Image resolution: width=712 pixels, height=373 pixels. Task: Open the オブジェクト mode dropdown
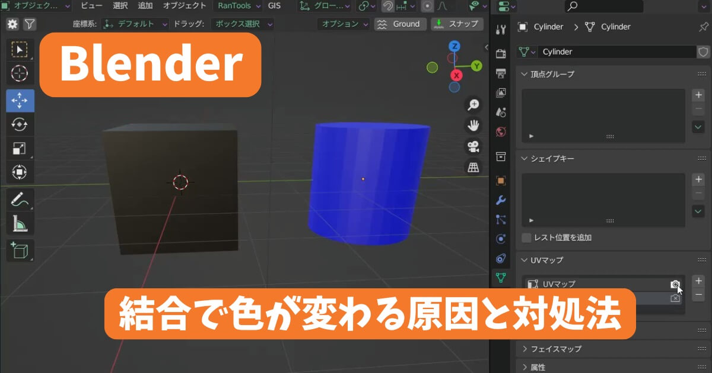[36, 6]
